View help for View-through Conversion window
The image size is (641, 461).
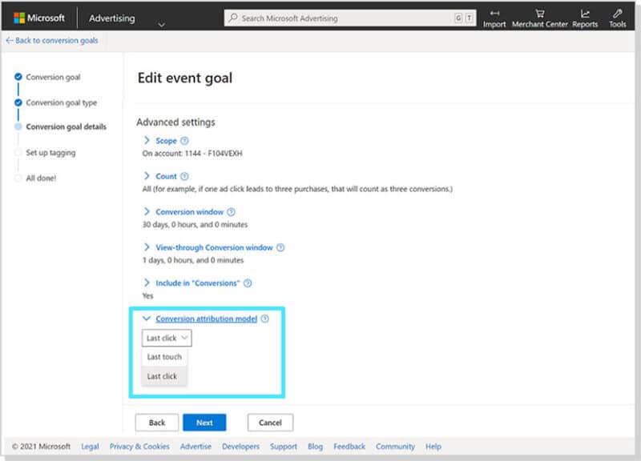[x=280, y=247]
